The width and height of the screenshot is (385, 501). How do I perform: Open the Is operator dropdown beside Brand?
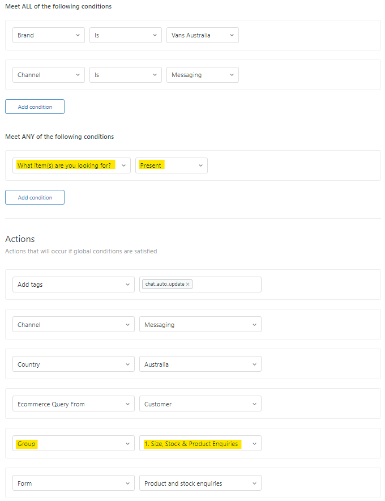(x=126, y=35)
